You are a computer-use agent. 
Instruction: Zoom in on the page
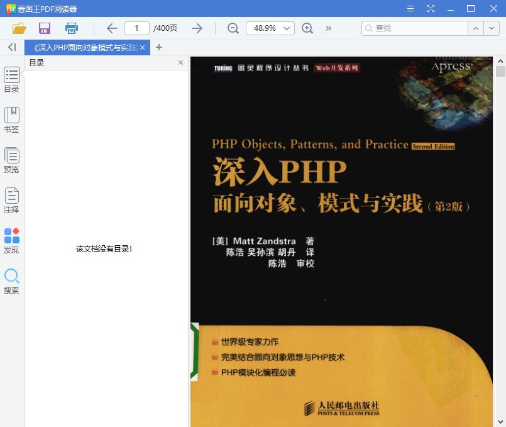click(x=307, y=28)
